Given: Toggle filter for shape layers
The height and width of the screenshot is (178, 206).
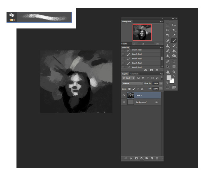Looking at the screenshot, I should (x=152, y=78).
